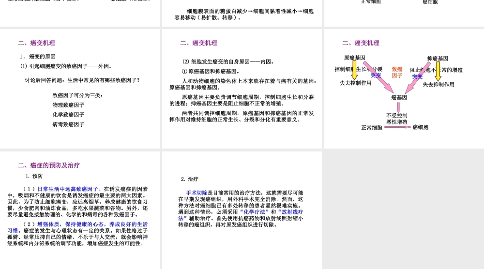Click the blue text 日常生活中远离致癌因子
The image size is (484, 269).
coord(69,189)
